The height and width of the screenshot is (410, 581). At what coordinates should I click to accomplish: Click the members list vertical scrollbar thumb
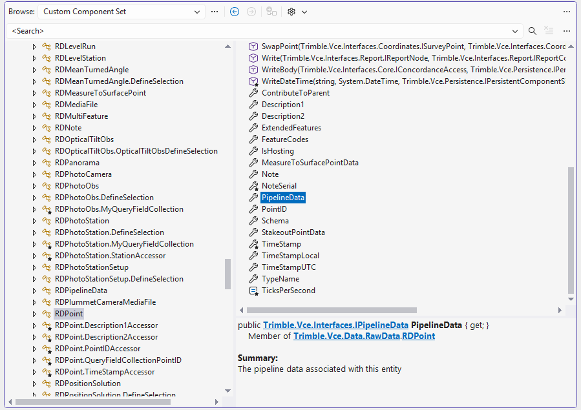571,230
